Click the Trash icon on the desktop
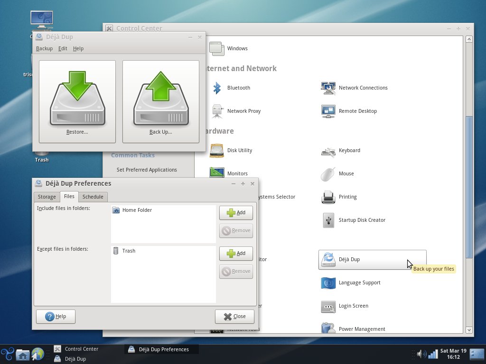Screen dimensions: 486x364 coord(42,154)
